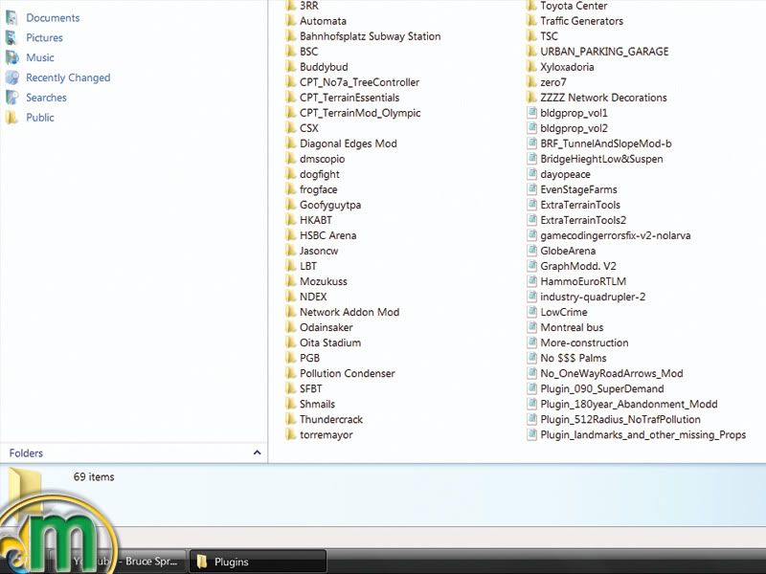Select the Automata folder icon
This screenshot has width=766, height=574.
click(291, 21)
